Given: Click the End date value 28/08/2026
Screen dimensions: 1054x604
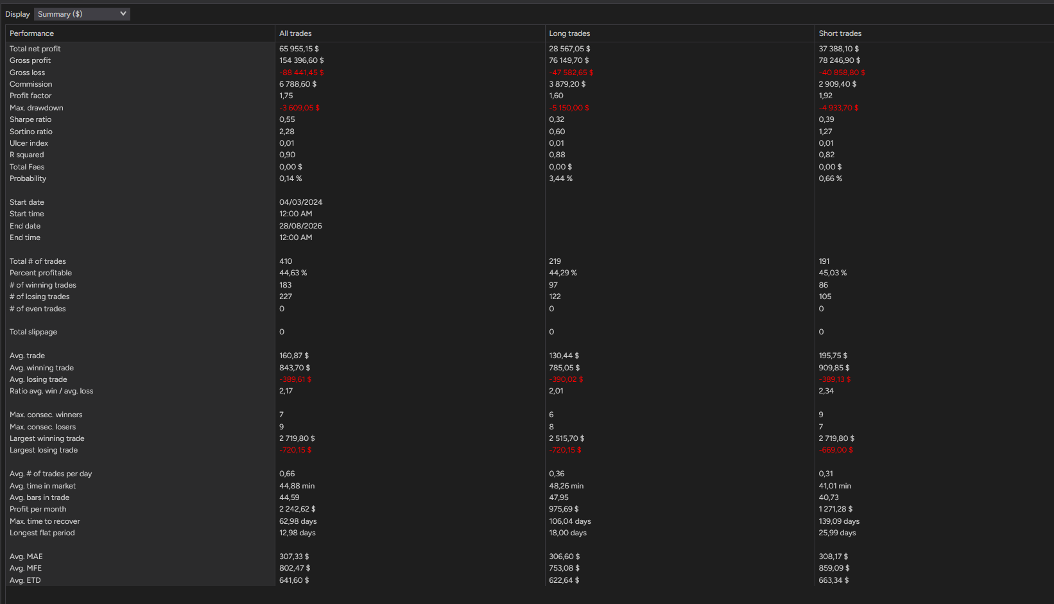Looking at the screenshot, I should [x=300, y=226].
